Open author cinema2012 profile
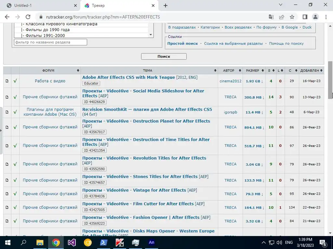Image resolution: width=333 pixels, height=249 pixels. pos(231,81)
